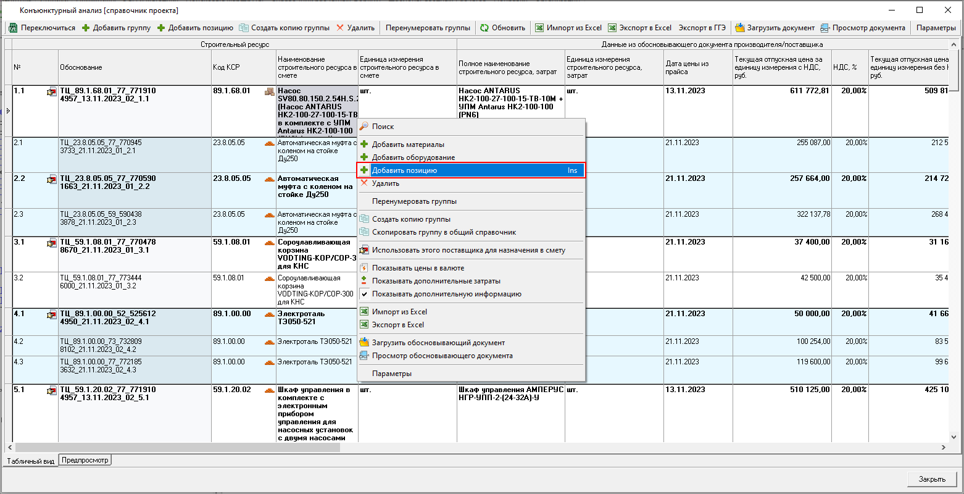Open Просмотр документа from the toolbar

[863, 28]
